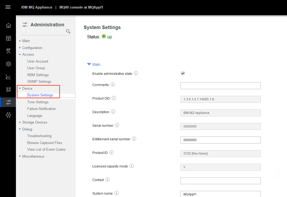Open Failure Notification page
Viewport: 287px width, 197px height.
pyautogui.click(x=41, y=109)
